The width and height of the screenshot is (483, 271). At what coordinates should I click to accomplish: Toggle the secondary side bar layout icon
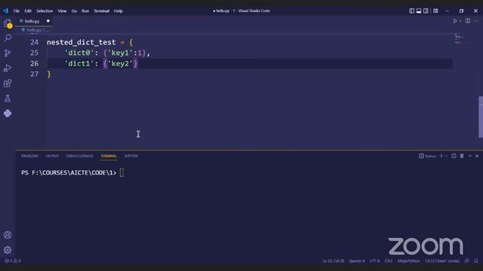pyautogui.click(x=426, y=11)
